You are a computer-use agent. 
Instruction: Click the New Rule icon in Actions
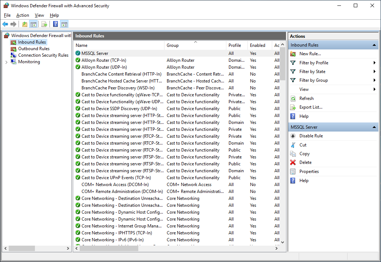293,54
